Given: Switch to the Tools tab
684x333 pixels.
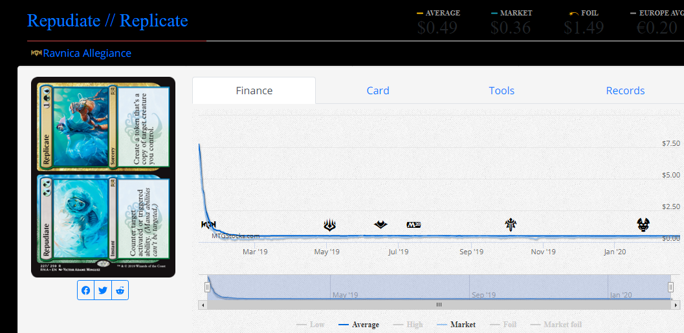Looking at the screenshot, I should click(x=502, y=90).
